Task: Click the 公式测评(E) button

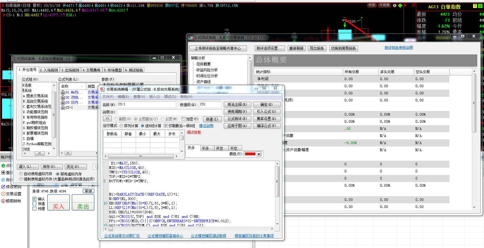Action: pyautogui.click(x=237, y=119)
